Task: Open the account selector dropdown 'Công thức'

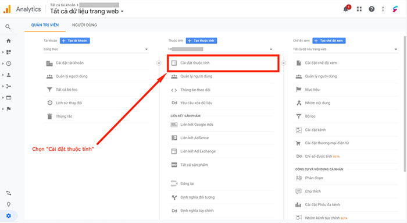Action: (x=96, y=49)
